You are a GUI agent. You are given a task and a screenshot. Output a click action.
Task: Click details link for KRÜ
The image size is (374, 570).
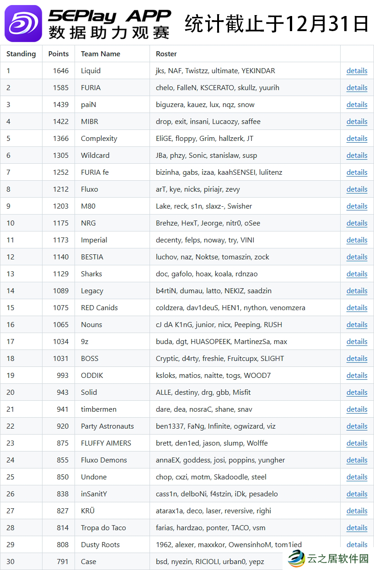click(x=357, y=511)
